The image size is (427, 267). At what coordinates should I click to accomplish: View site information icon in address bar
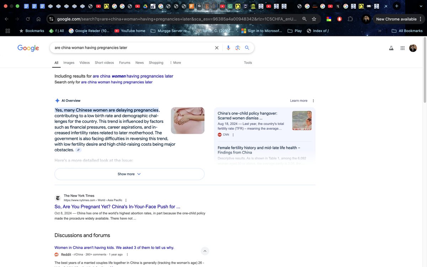tap(51, 19)
